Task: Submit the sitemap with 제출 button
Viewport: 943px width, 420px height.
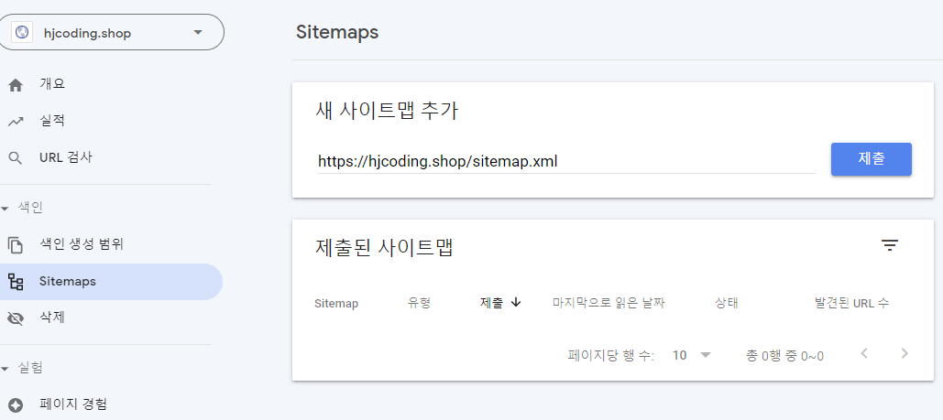Action: (872, 159)
